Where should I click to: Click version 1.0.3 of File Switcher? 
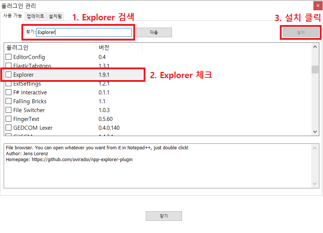coord(104,110)
